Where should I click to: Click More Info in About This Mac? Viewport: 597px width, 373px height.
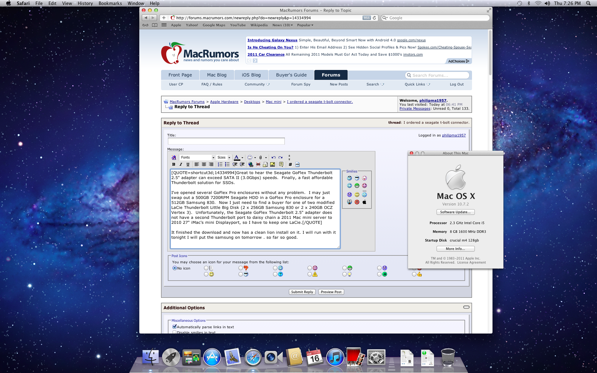point(455,249)
